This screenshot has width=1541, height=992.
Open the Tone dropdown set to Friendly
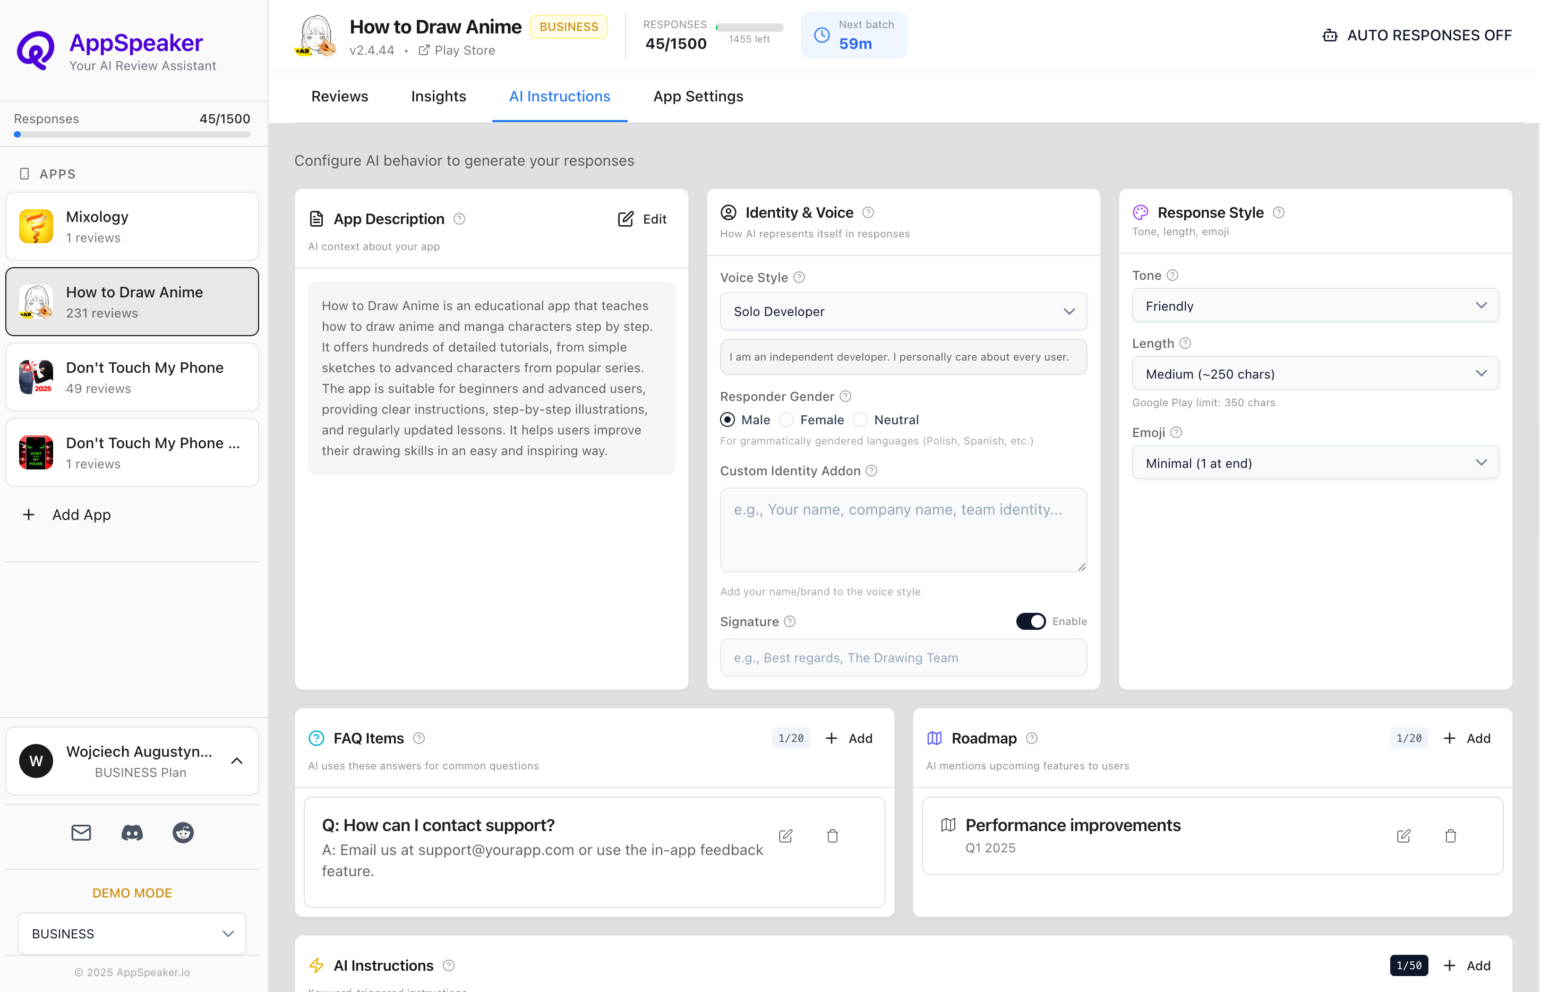pyautogui.click(x=1315, y=305)
